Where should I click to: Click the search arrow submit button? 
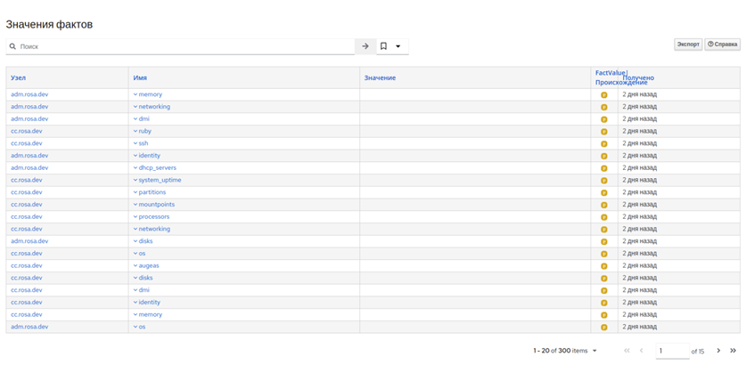tap(365, 46)
